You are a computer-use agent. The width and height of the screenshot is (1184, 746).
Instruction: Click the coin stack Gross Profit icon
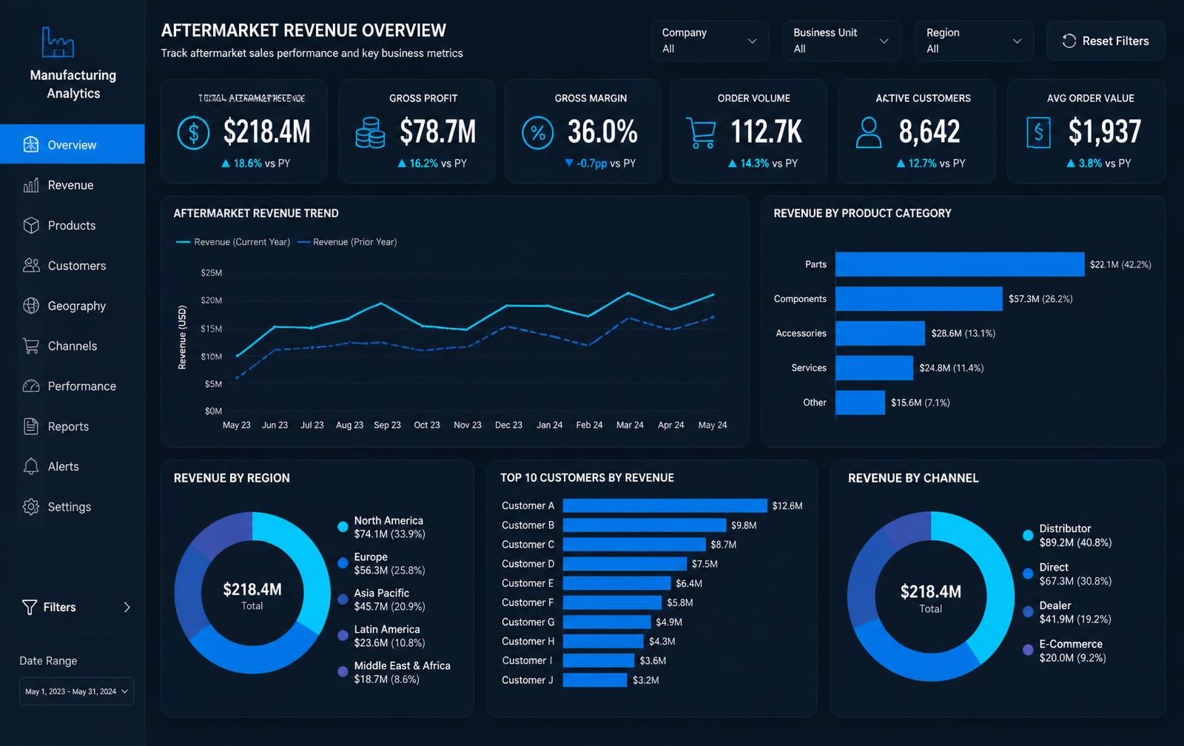[370, 133]
